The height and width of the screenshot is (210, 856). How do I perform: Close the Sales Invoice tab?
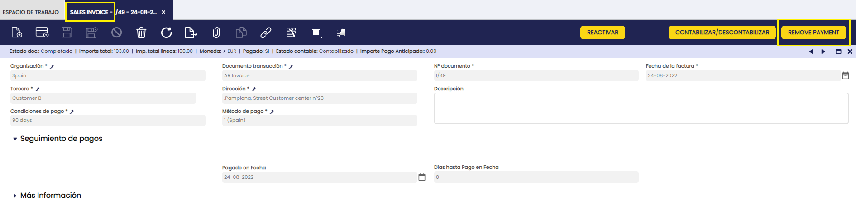163,12
